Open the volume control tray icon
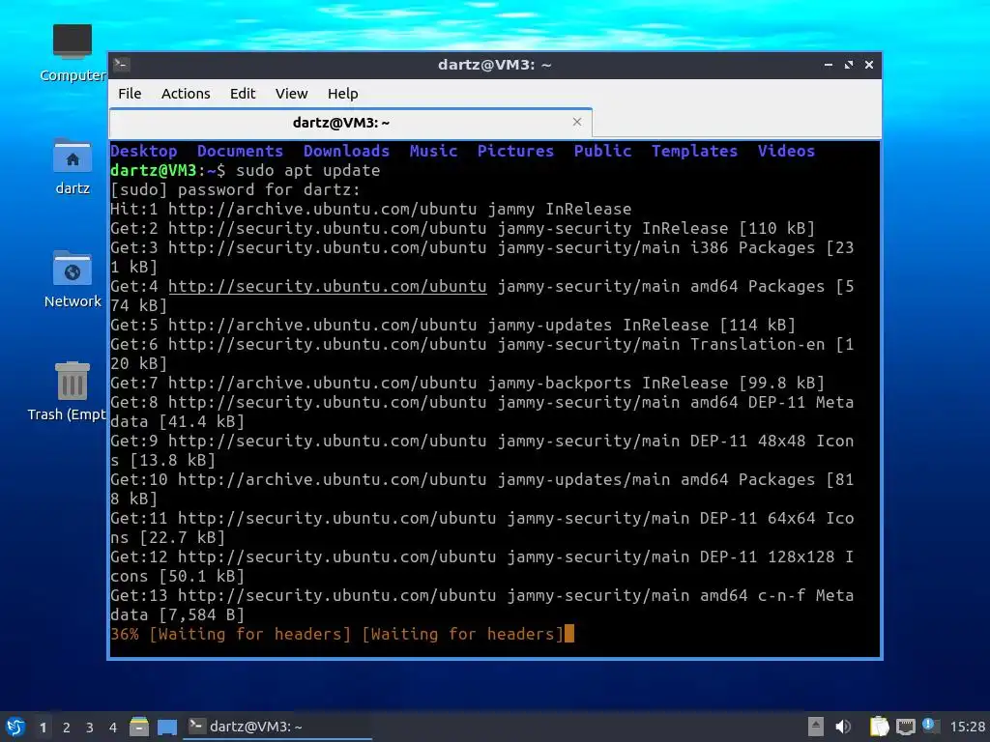This screenshot has height=742, width=990. tap(843, 727)
